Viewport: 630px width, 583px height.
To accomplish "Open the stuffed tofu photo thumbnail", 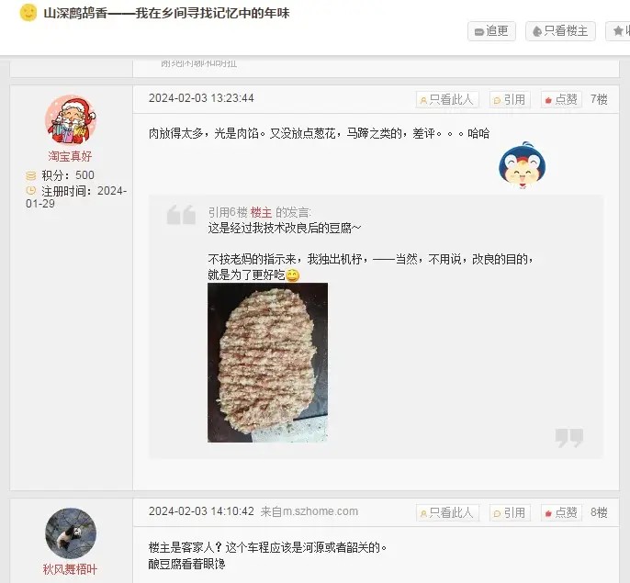I will tap(267, 363).
